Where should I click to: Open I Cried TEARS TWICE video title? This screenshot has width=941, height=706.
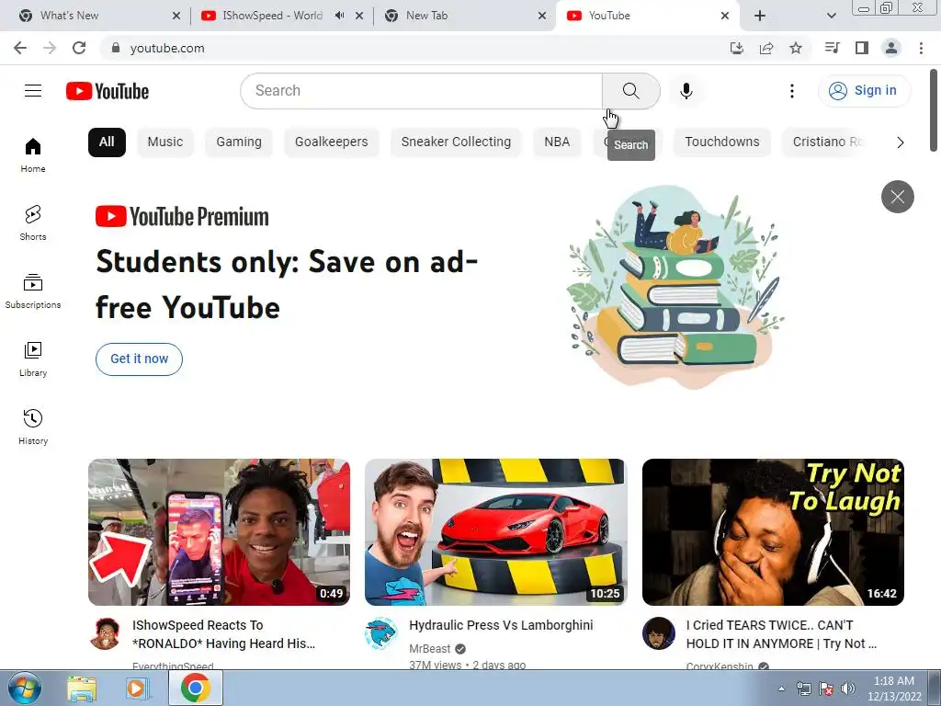point(781,634)
